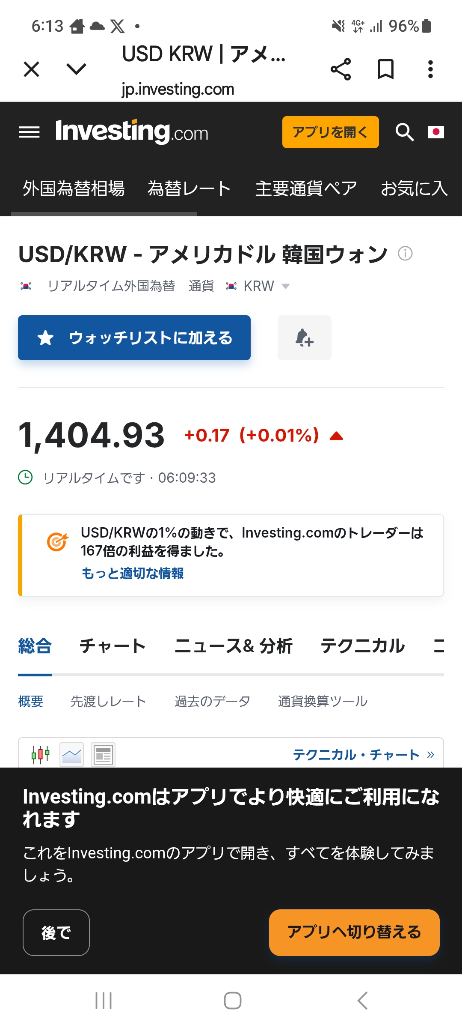Add pair with ウォッチリストに加える button
Screen dimensions: 462x1028
click(134, 338)
